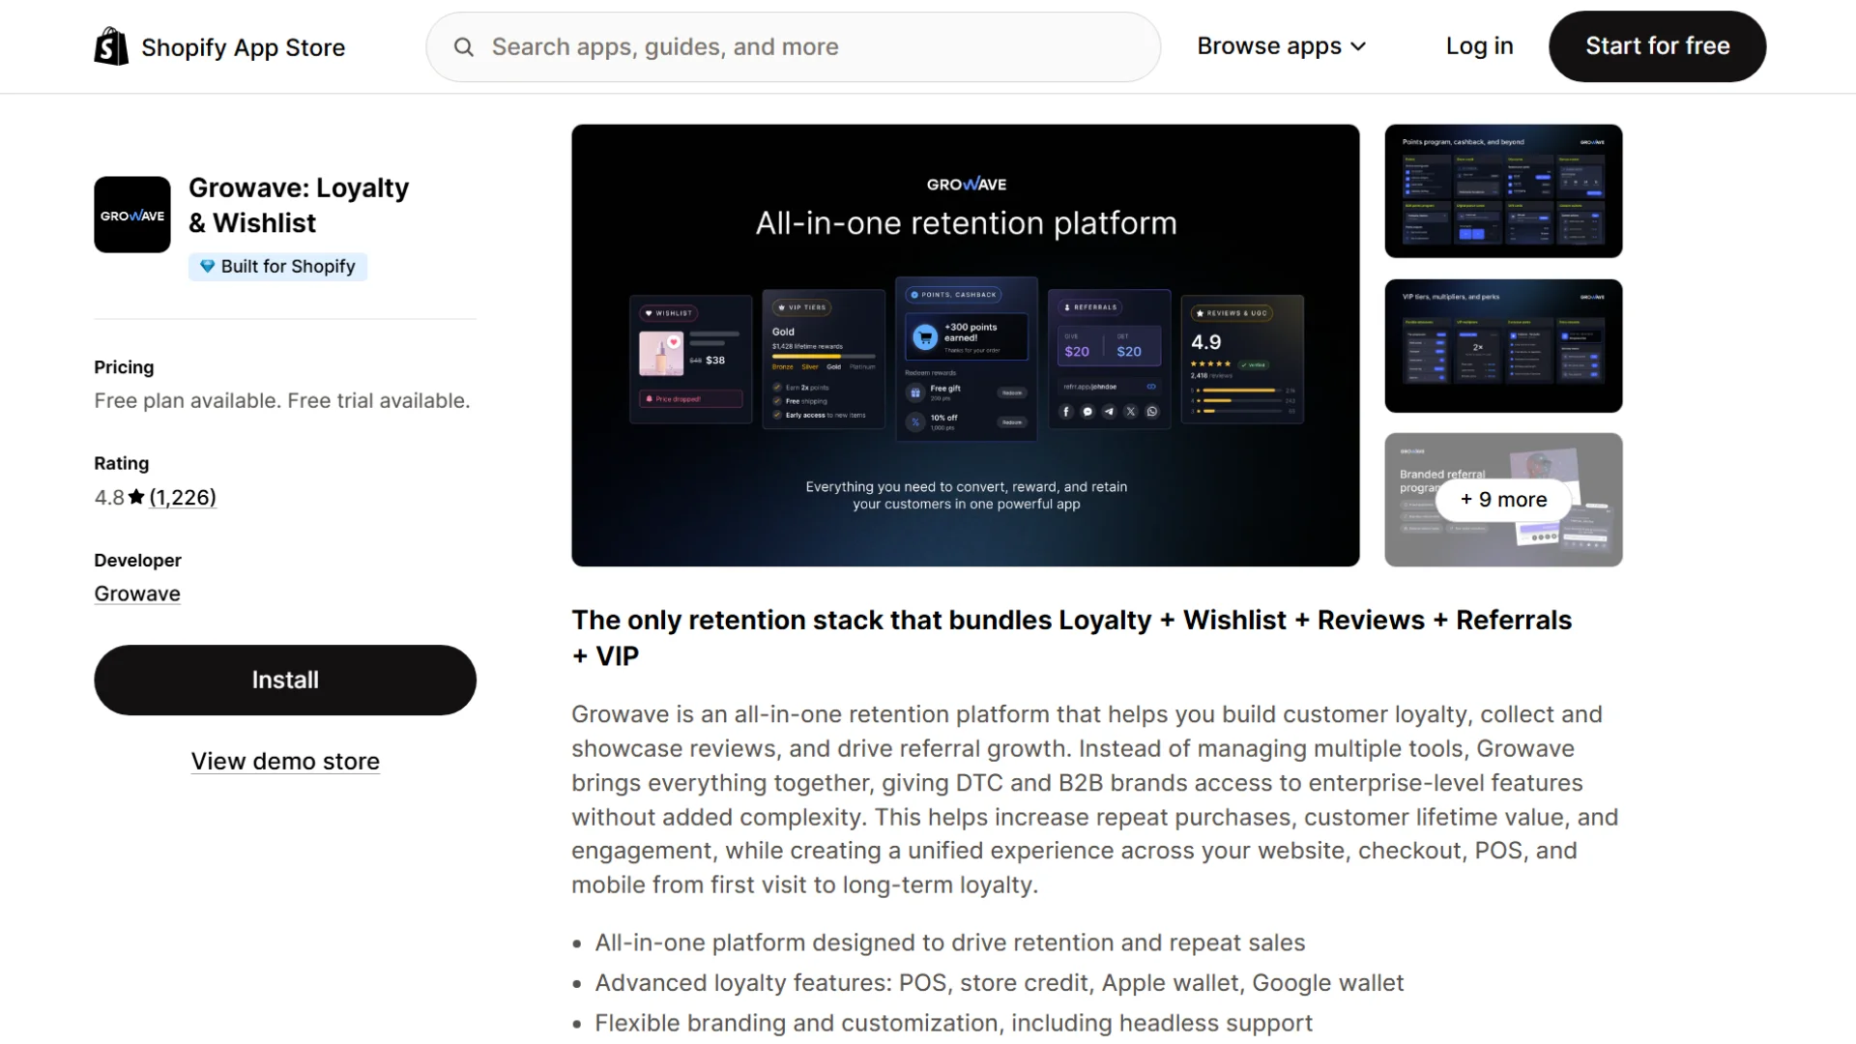The image size is (1856, 1044).
Task: Open the 1,226 reviews link
Action: (x=183, y=497)
